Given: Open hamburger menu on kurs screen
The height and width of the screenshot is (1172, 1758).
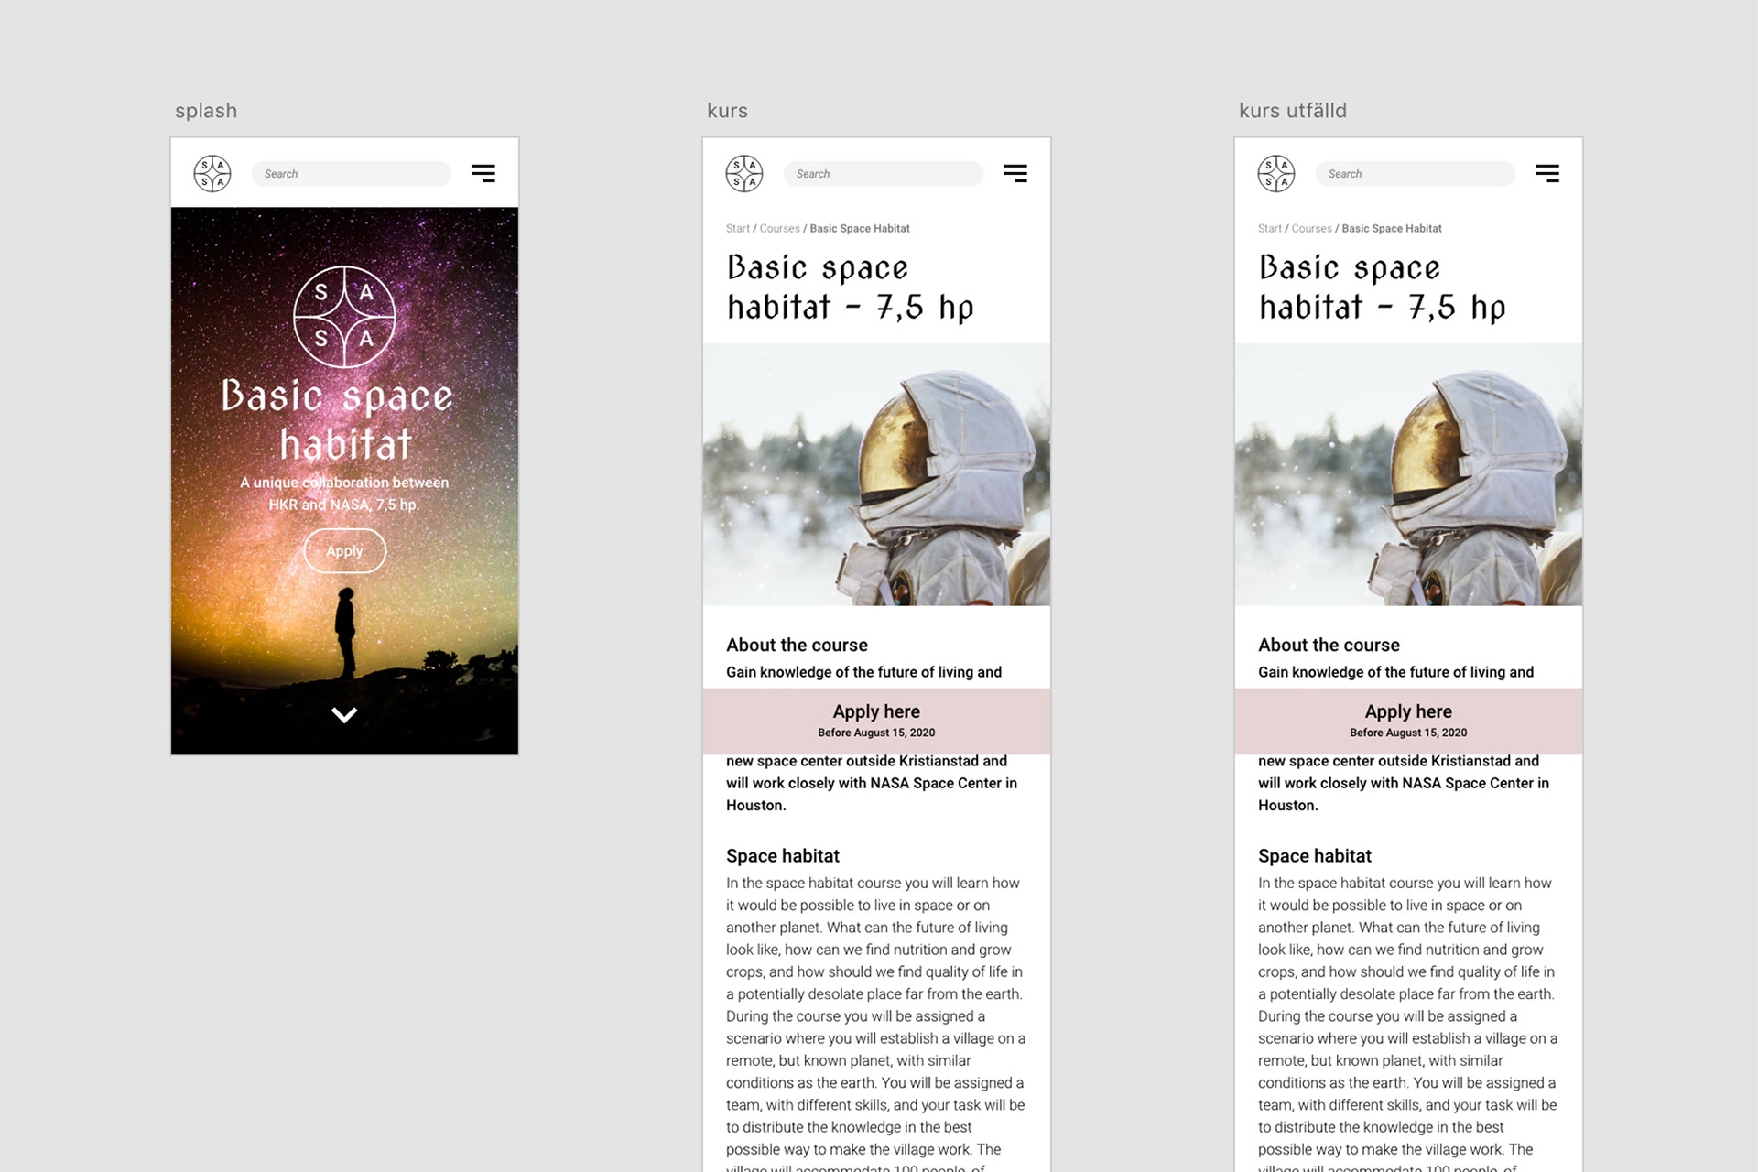Looking at the screenshot, I should coord(1015,173).
